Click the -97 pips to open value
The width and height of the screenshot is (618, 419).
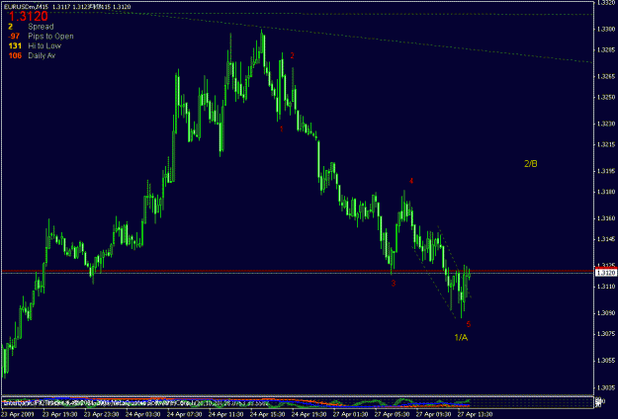click(x=15, y=37)
